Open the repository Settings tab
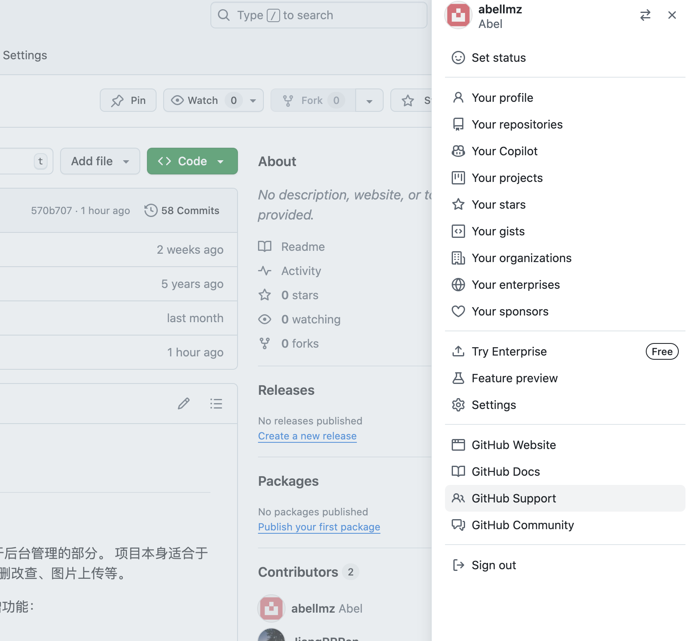 [25, 55]
